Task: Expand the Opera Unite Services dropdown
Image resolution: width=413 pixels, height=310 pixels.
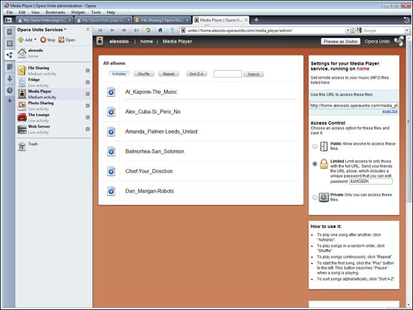Action: [65, 30]
